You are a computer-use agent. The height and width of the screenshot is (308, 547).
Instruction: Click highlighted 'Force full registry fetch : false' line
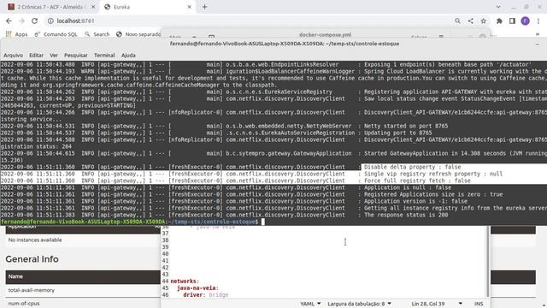[417, 181]
